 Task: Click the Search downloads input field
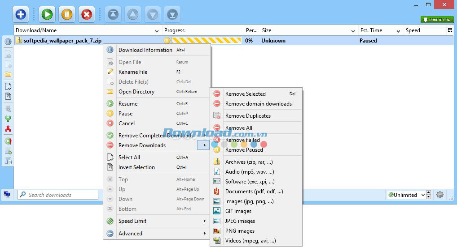pos(58,195)
